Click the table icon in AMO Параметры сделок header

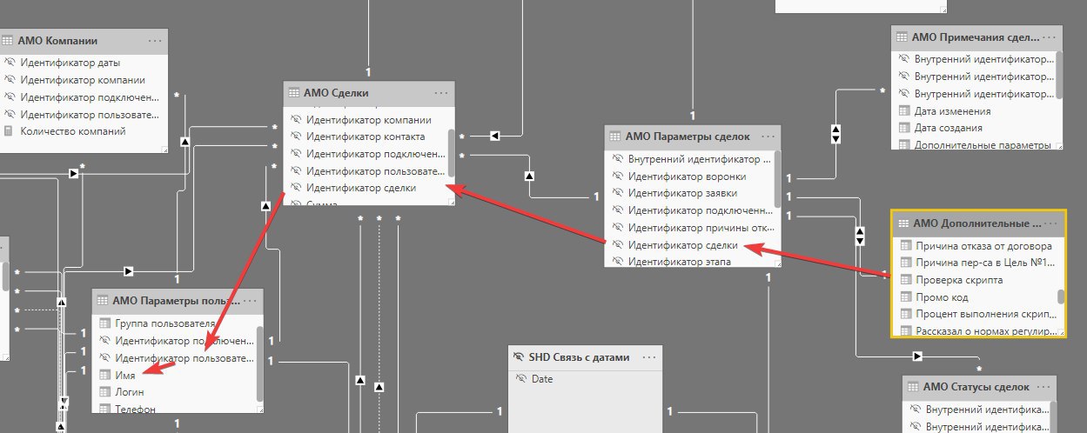[x=614, y=137]
